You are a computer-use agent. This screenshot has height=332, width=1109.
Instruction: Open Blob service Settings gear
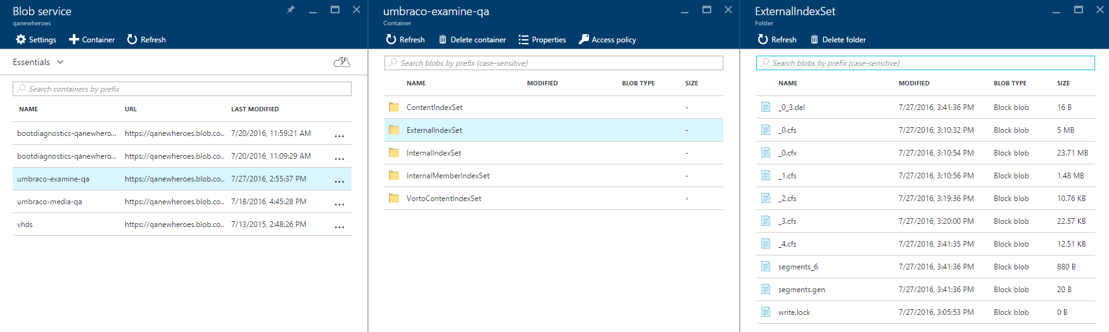[21, 39]
